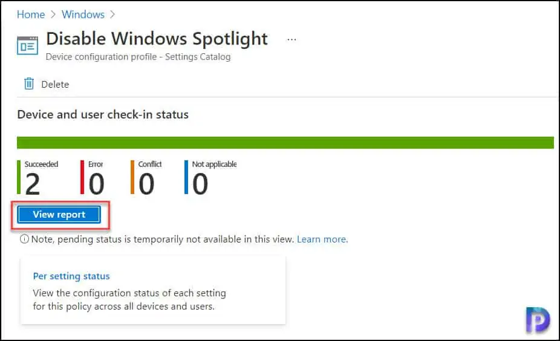560x341 pixels.
Task: Select the Succeeded count 2
Action: tap(33, 184)
